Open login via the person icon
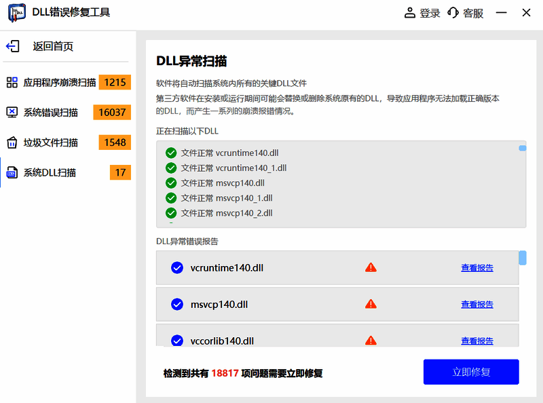This screenshot has width=543, height=403. tap(409, 12)
